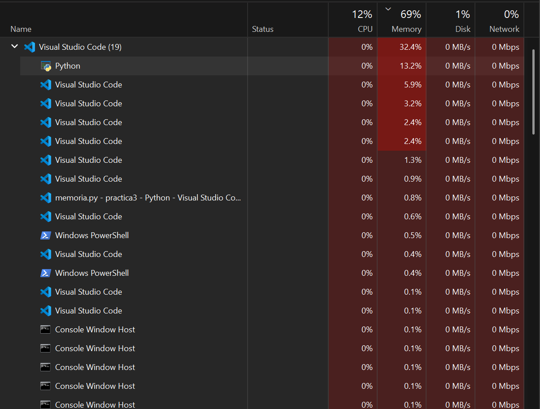Click the red 32.4% memory cell
This screenshot has height=409, width=540.
(402, 47)
